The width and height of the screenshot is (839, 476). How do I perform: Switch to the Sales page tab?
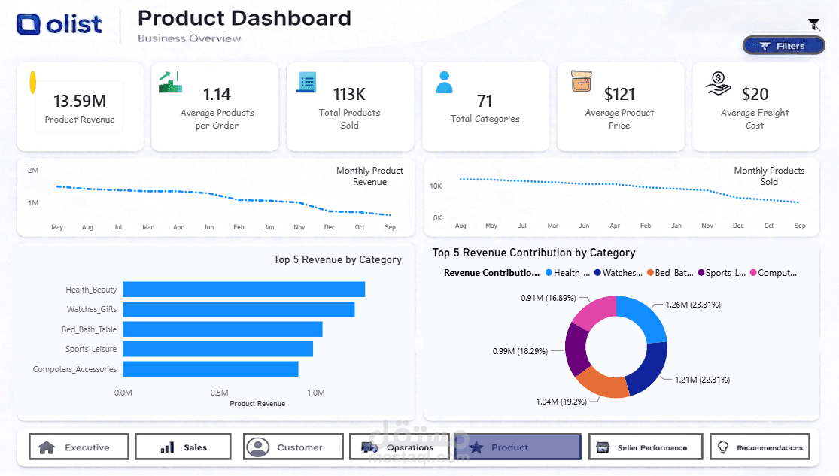[183, 447]
